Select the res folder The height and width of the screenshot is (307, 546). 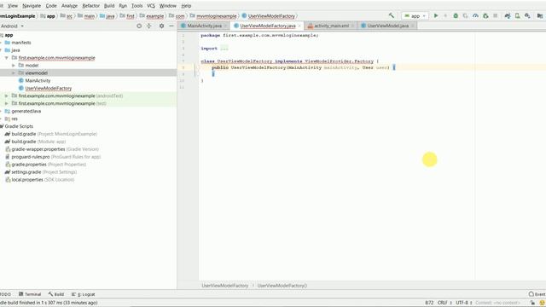tap(15, 119)
